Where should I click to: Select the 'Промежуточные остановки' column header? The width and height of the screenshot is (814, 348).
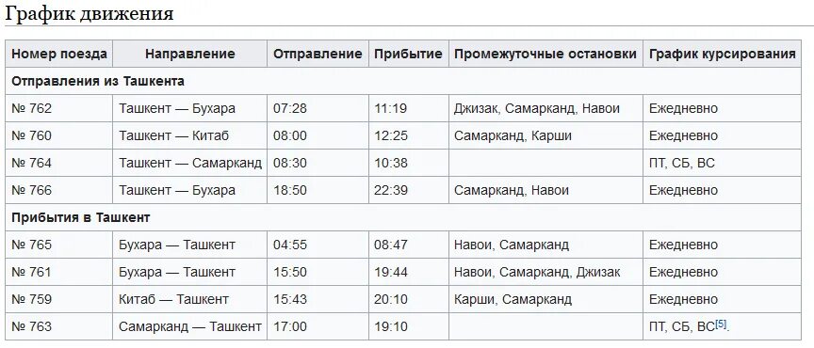coord(545,54)
